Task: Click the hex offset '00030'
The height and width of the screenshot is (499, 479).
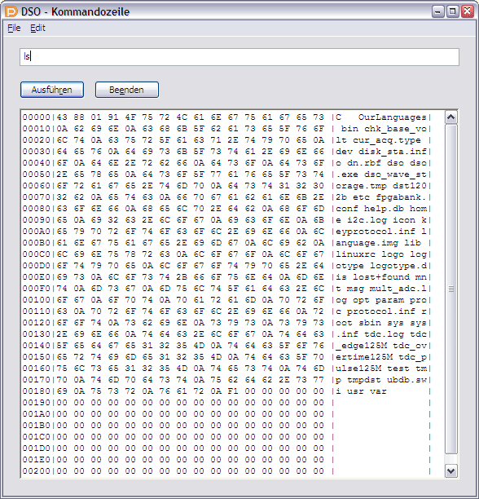Action: pos(36,152)
